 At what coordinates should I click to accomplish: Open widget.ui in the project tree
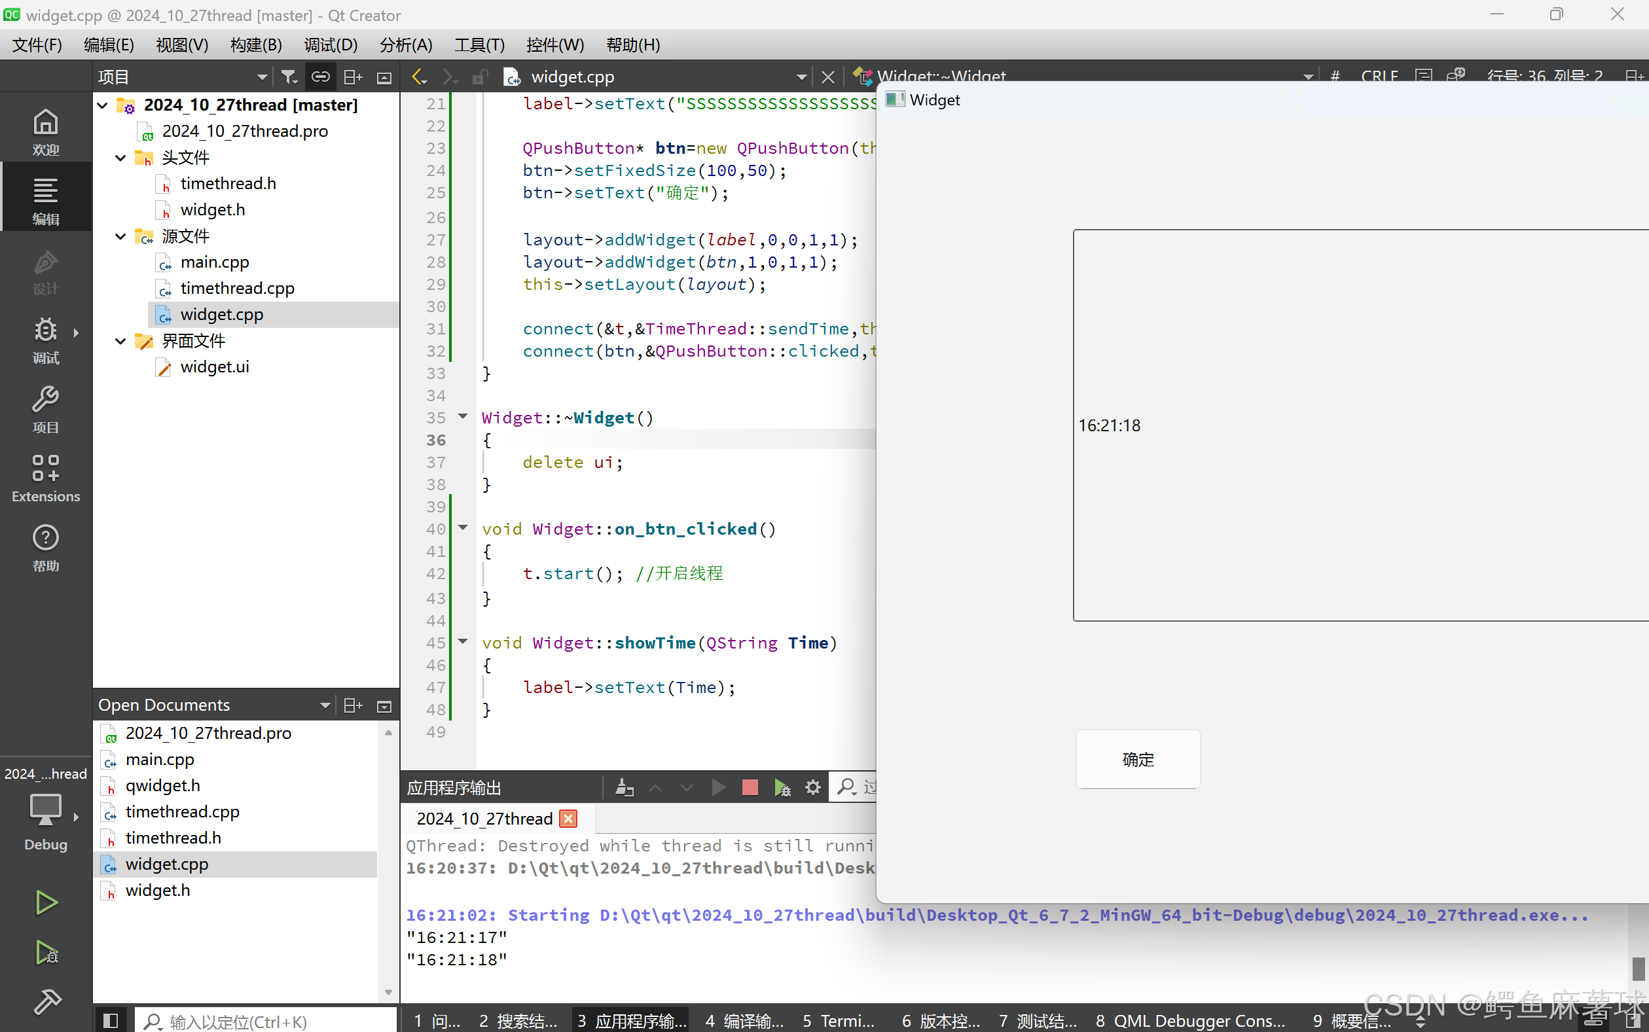[215, 367]
